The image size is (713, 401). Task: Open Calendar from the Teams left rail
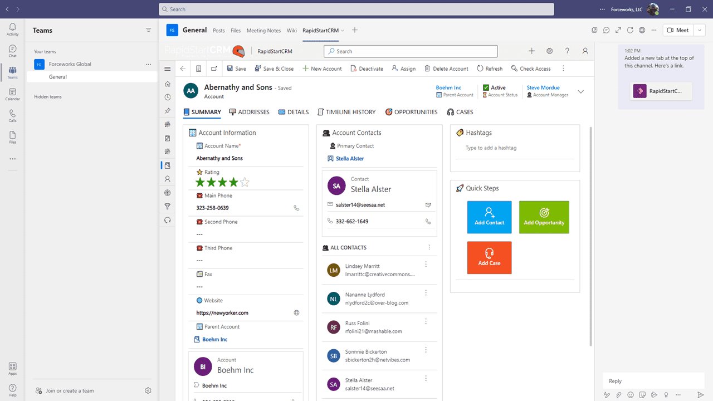tap(12, 93)
